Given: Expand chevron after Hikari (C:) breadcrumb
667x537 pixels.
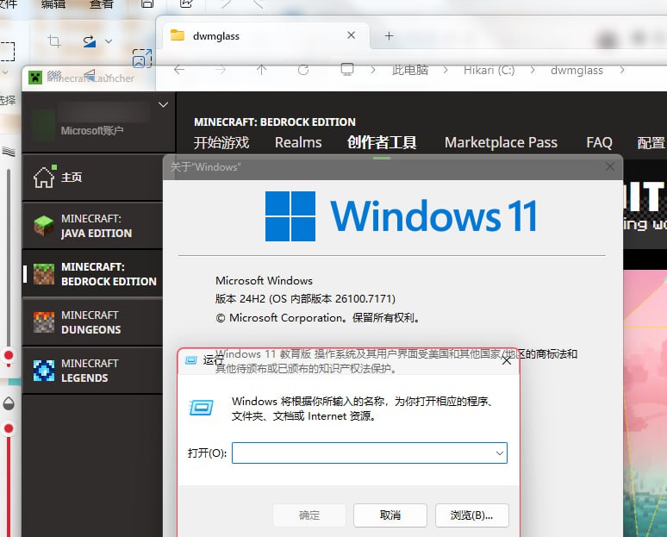Looking at the screenshot, I should pyautogui.click(x=533, y=70).
